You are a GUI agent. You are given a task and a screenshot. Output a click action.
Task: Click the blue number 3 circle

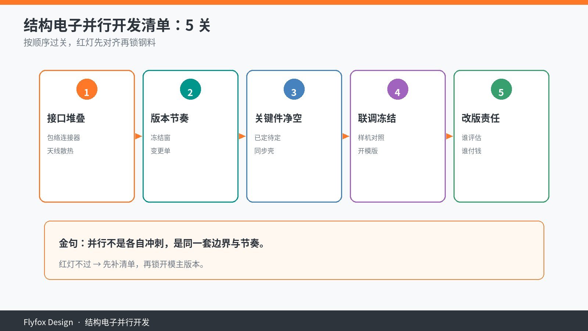[294, 89]
